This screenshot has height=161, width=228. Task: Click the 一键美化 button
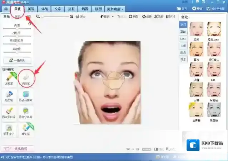[x=17, y=61]
